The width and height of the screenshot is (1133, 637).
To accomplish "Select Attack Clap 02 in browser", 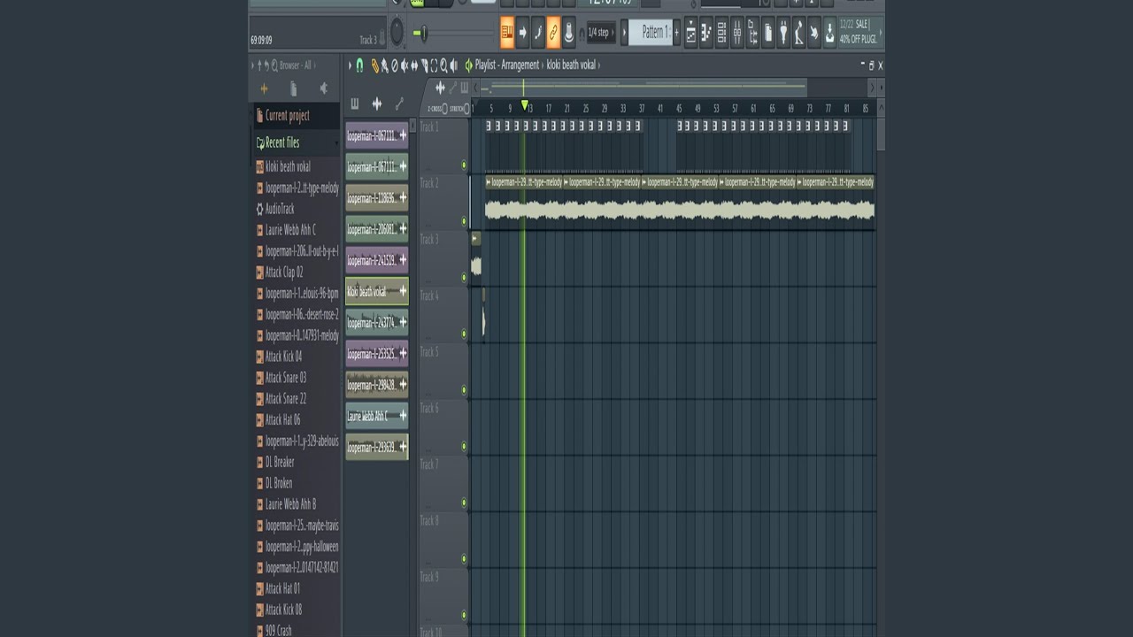I will pyautogui.click(x=283, y=272).
